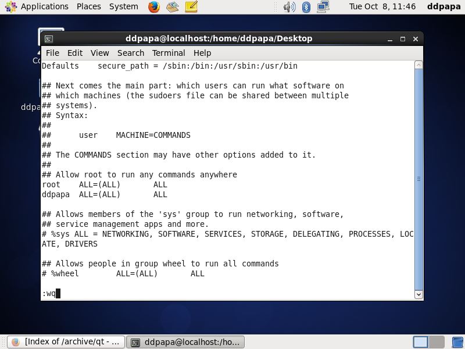
Task: Open the Help menu
Action: click(202, 52)
